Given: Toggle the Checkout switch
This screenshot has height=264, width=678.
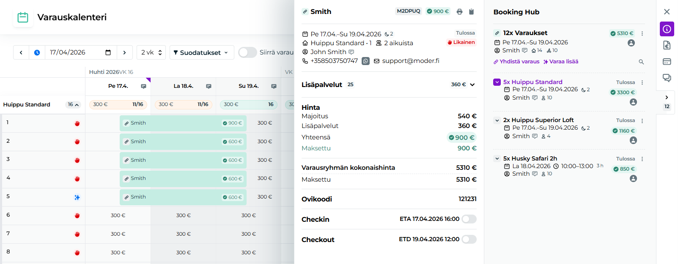Looking at the screenshot, I should tap(469, 240).
